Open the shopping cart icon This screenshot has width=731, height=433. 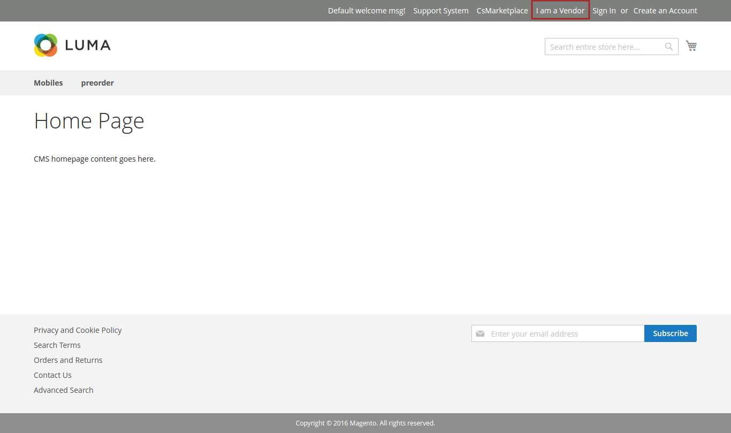[x=691, y=46]
